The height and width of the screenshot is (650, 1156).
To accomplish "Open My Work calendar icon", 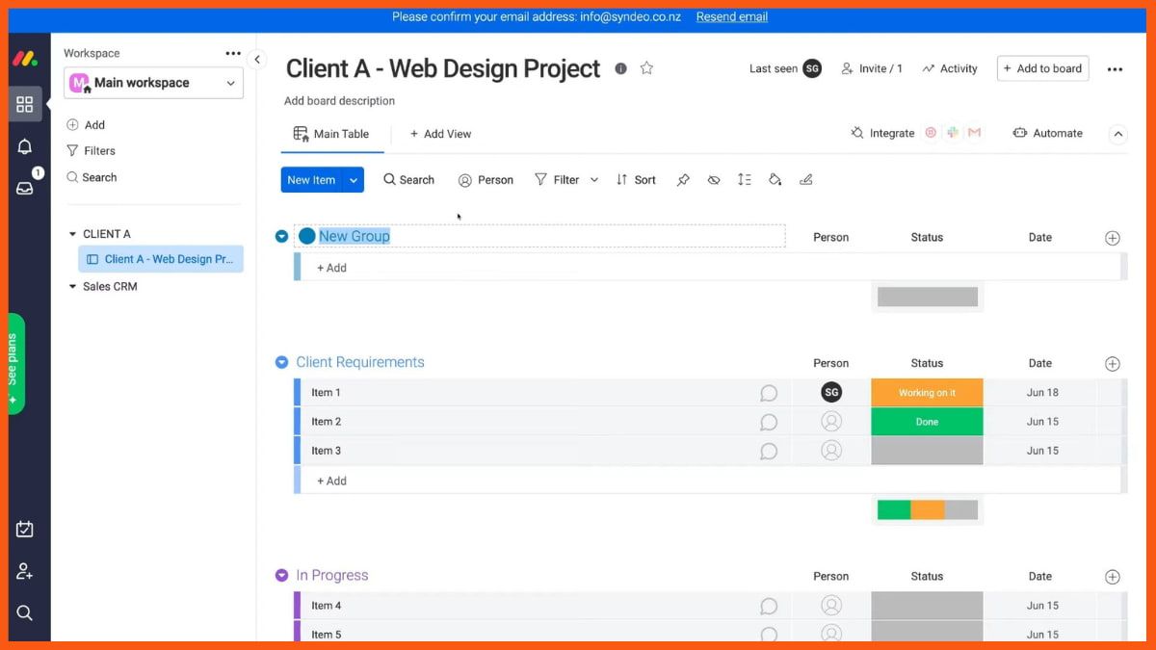I will tap(25, 529).
